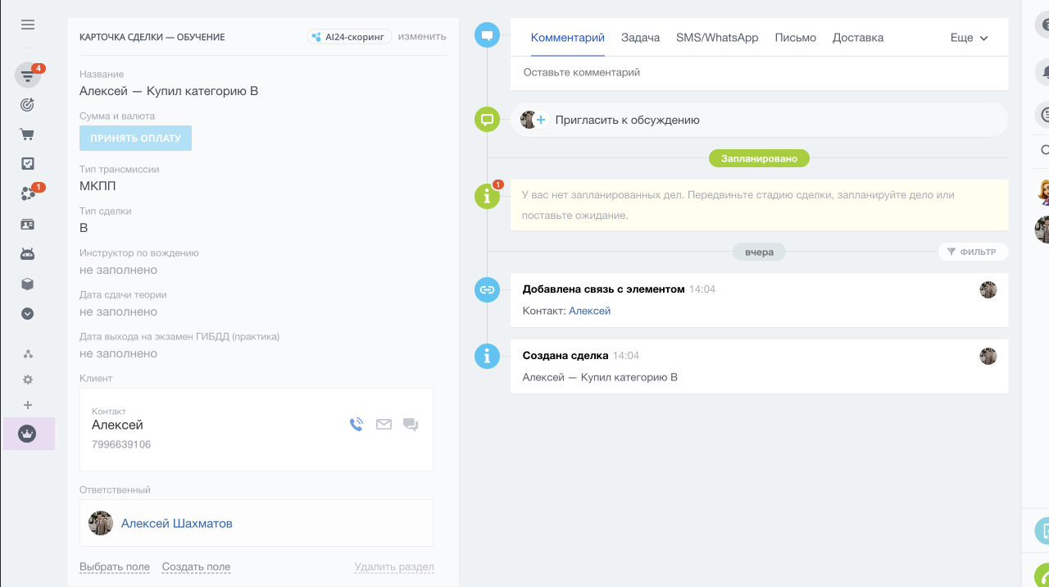Open the CRM funnel icon with badge 4
1049x587 pixels.
(28, 76)
